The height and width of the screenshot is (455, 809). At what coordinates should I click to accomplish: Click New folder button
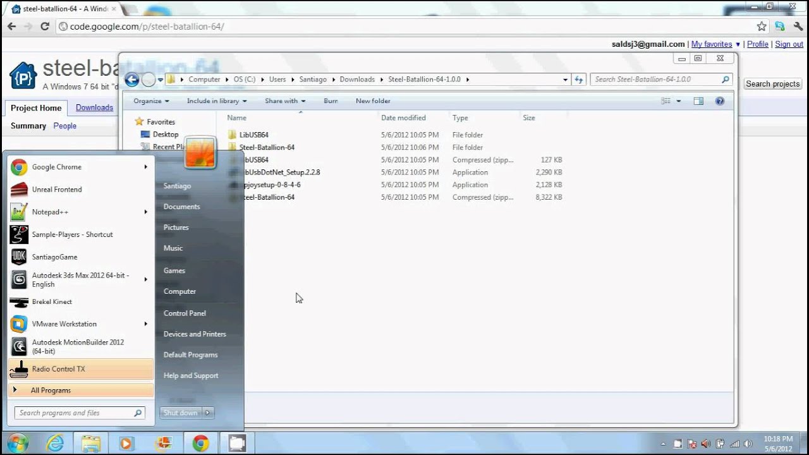tap(373, 101)
